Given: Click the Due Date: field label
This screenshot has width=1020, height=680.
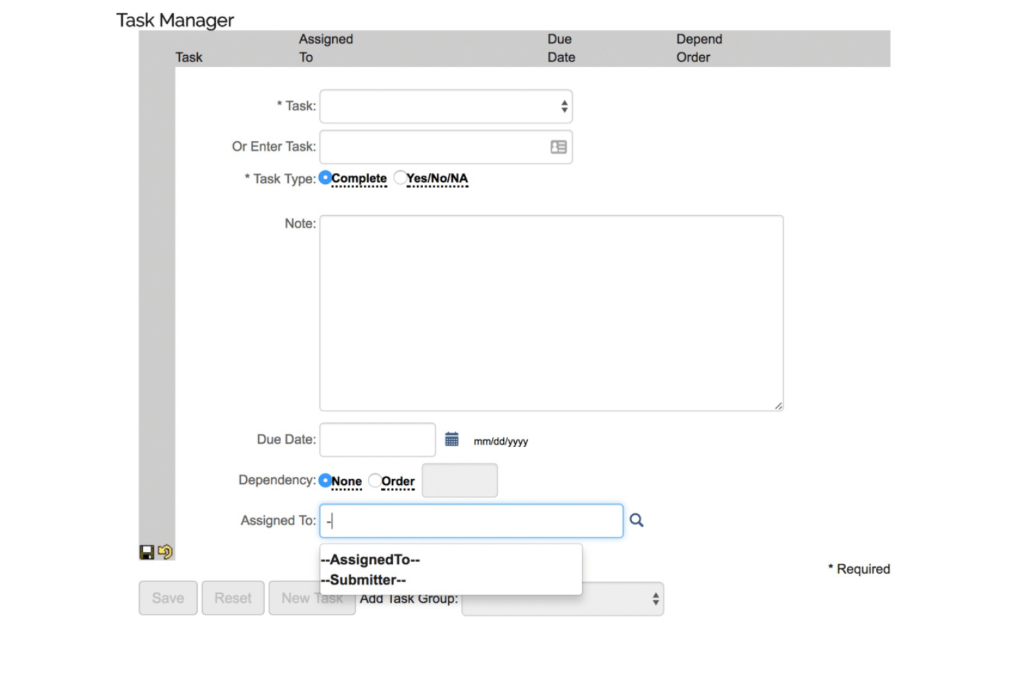Looking at the screenshot, I should 287,439.
